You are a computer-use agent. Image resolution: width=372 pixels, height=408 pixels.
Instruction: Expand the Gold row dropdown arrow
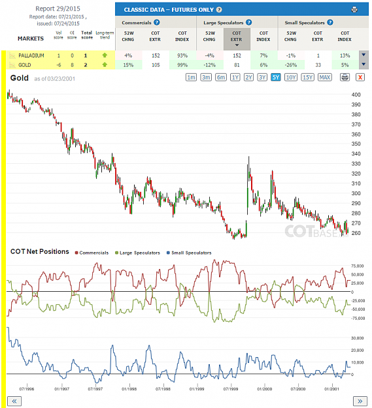pyautogui.click(x=364, y=65)
